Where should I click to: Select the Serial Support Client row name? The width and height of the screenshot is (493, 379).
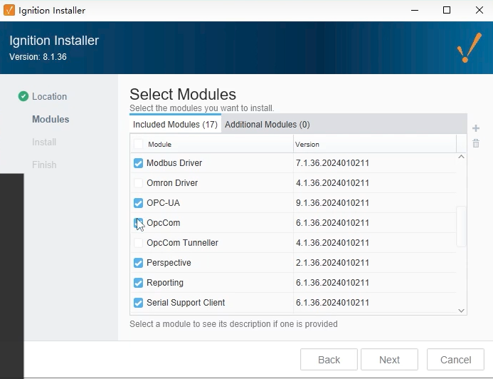click(186, 303)
